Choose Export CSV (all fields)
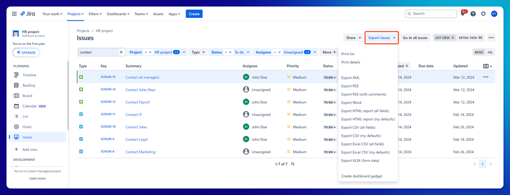The height and width of the screenshot is (195, 510). coord(358,128)
